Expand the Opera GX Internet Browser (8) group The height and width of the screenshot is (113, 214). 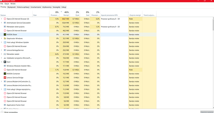(x=2, y=19)
